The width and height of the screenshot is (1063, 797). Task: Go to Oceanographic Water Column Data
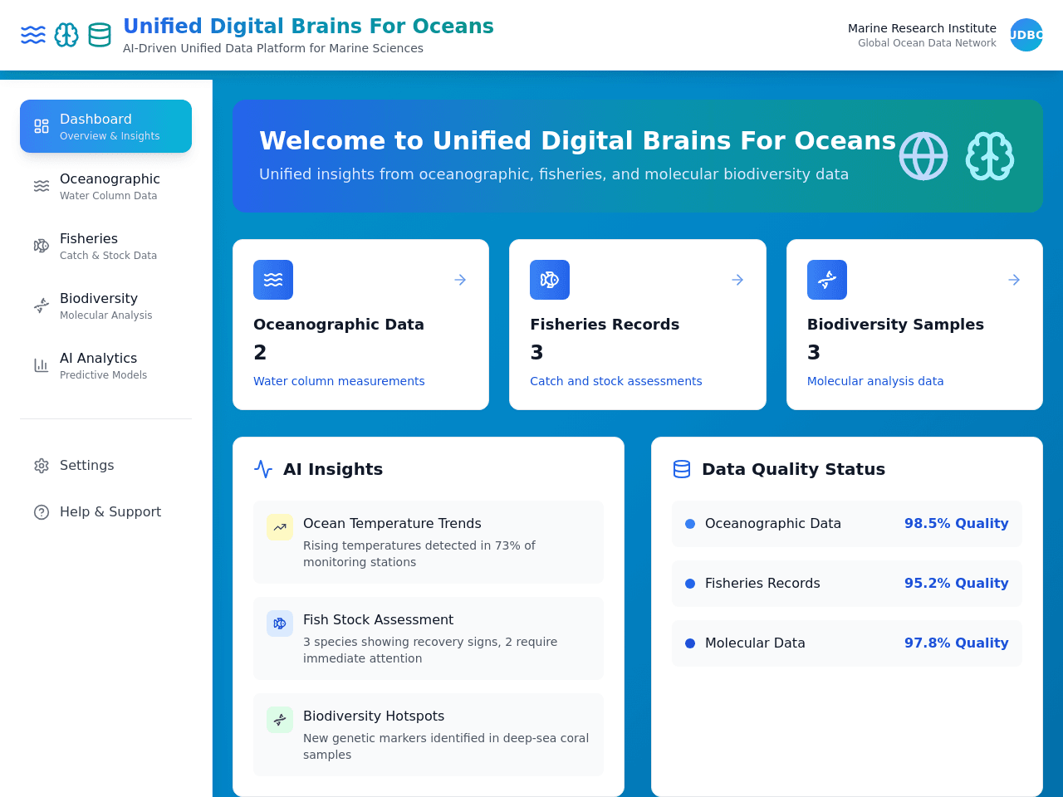tap(105, 186)
